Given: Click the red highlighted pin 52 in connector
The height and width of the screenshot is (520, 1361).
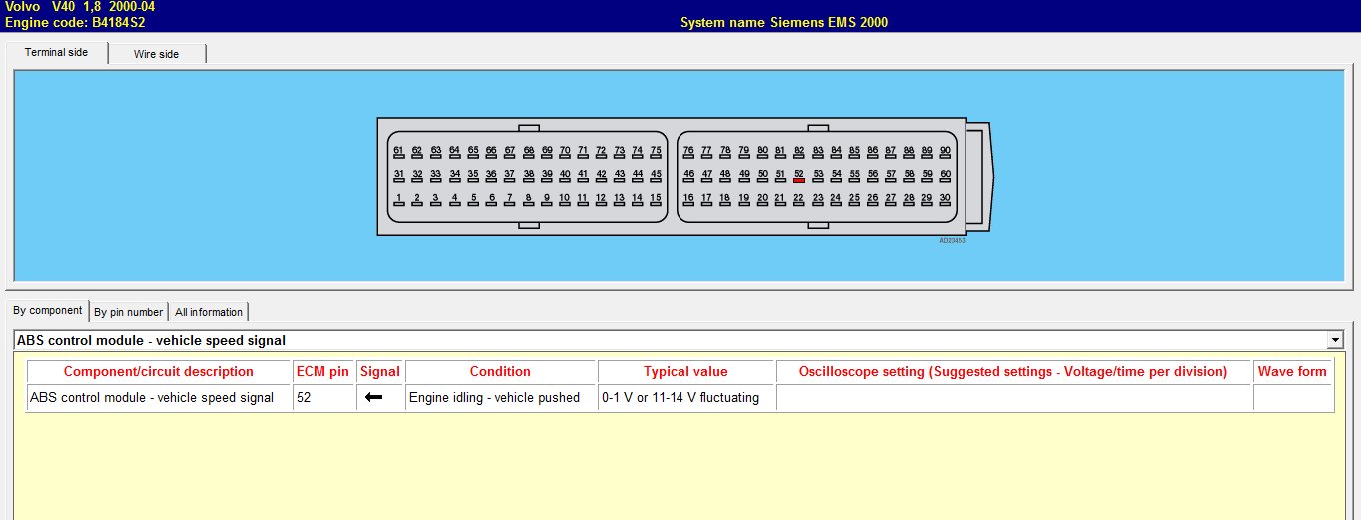Looking at the screenshot, I should point(799,176).
